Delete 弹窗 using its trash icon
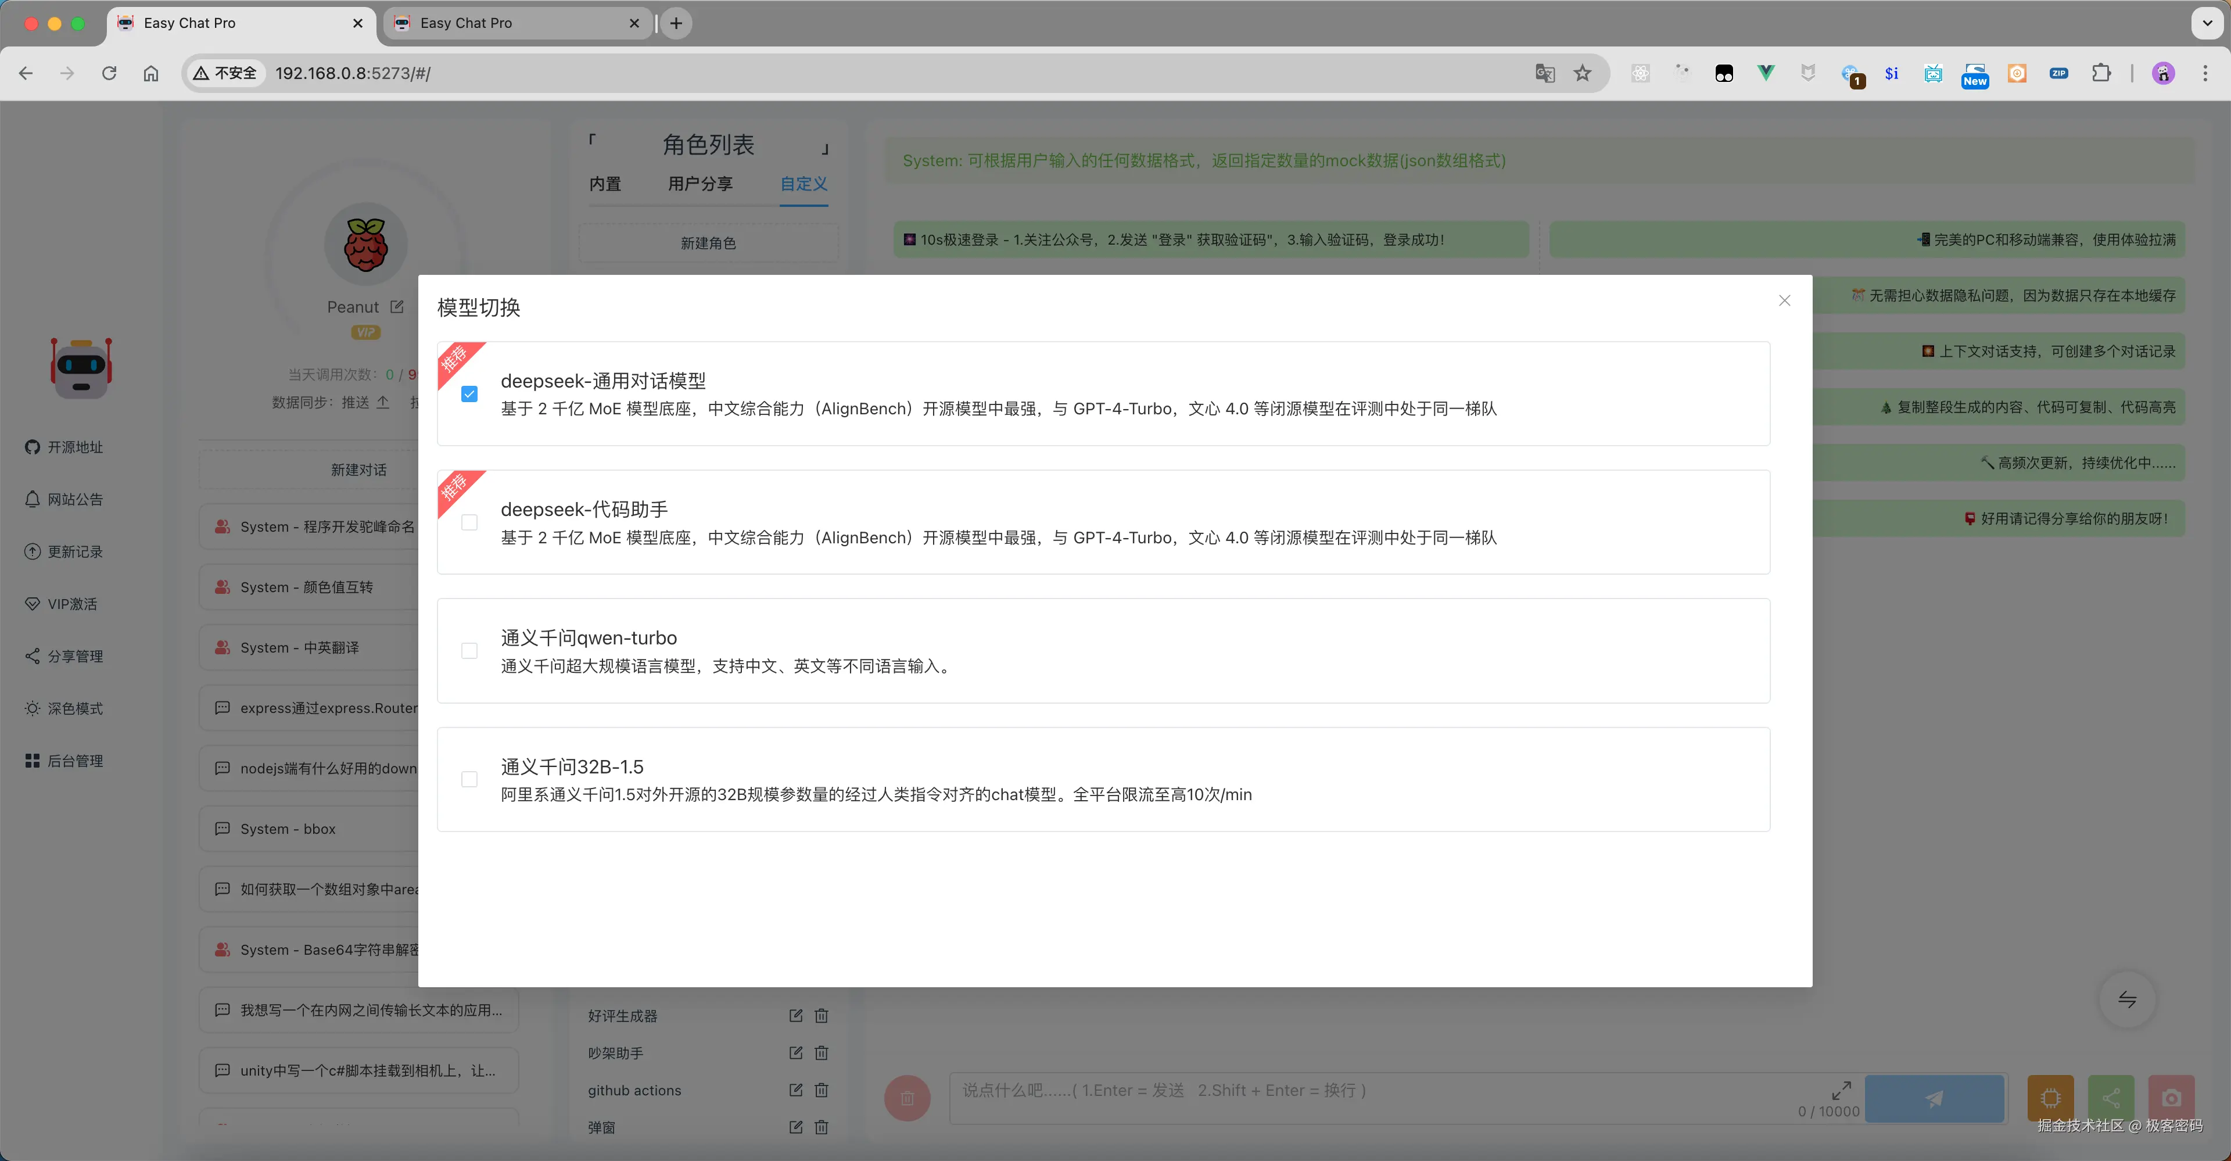Viewport: 2231px width, 1161px height. tap(821, 1127)
